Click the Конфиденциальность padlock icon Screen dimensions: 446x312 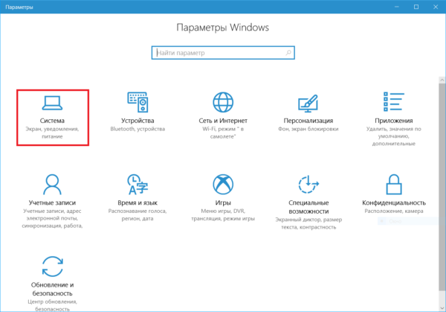[393, 184]
